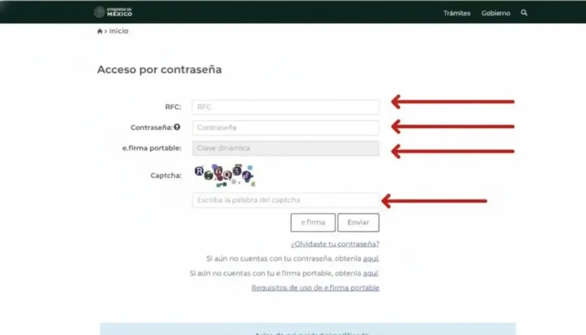Screen dimensions: 586x335
Task: Click the Acceso por contraseña heading
Action: click(159, 69)
